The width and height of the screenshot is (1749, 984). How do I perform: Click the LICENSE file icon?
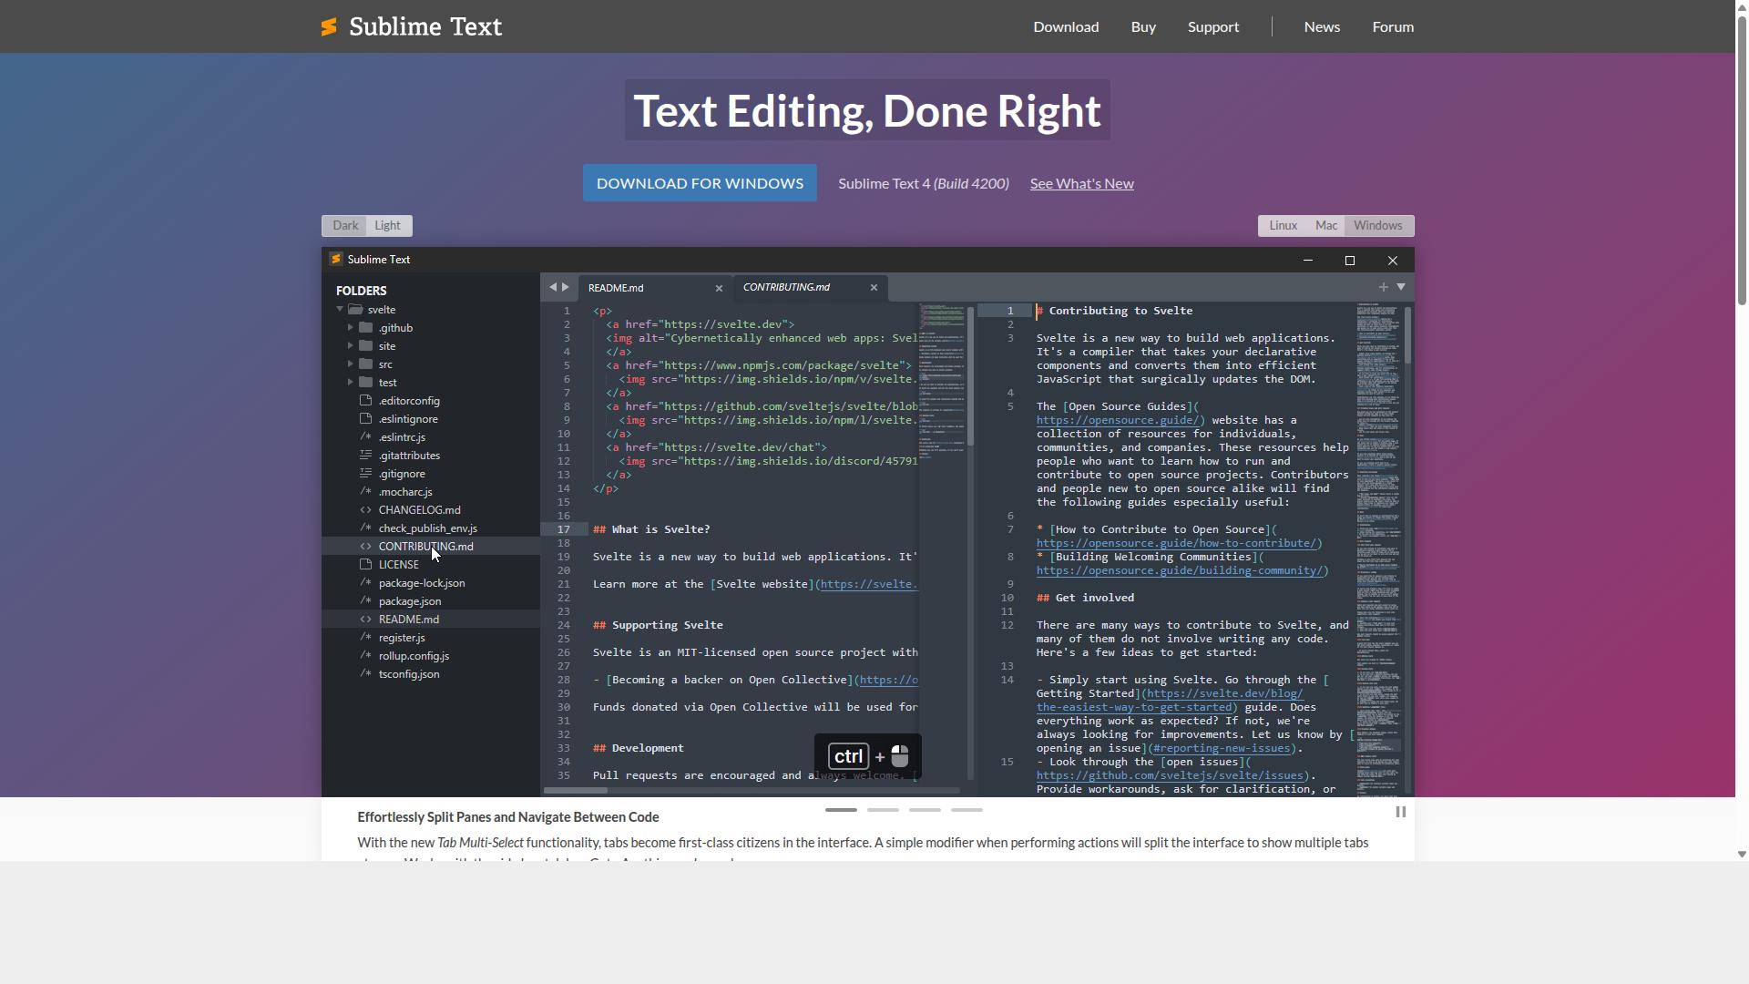(366, 565)
